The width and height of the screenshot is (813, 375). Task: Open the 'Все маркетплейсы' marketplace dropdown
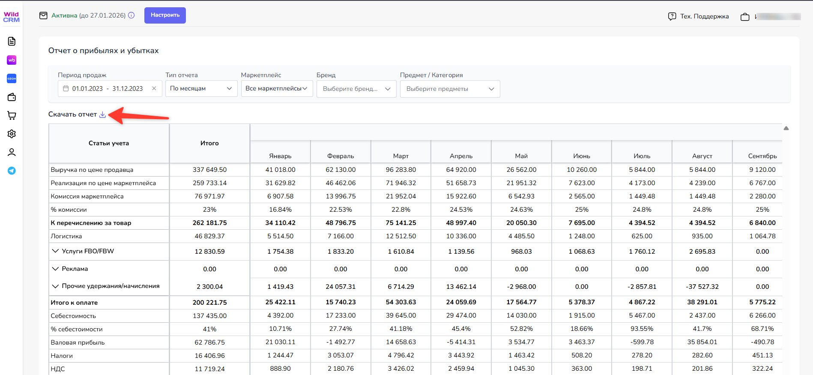(277, 89)
